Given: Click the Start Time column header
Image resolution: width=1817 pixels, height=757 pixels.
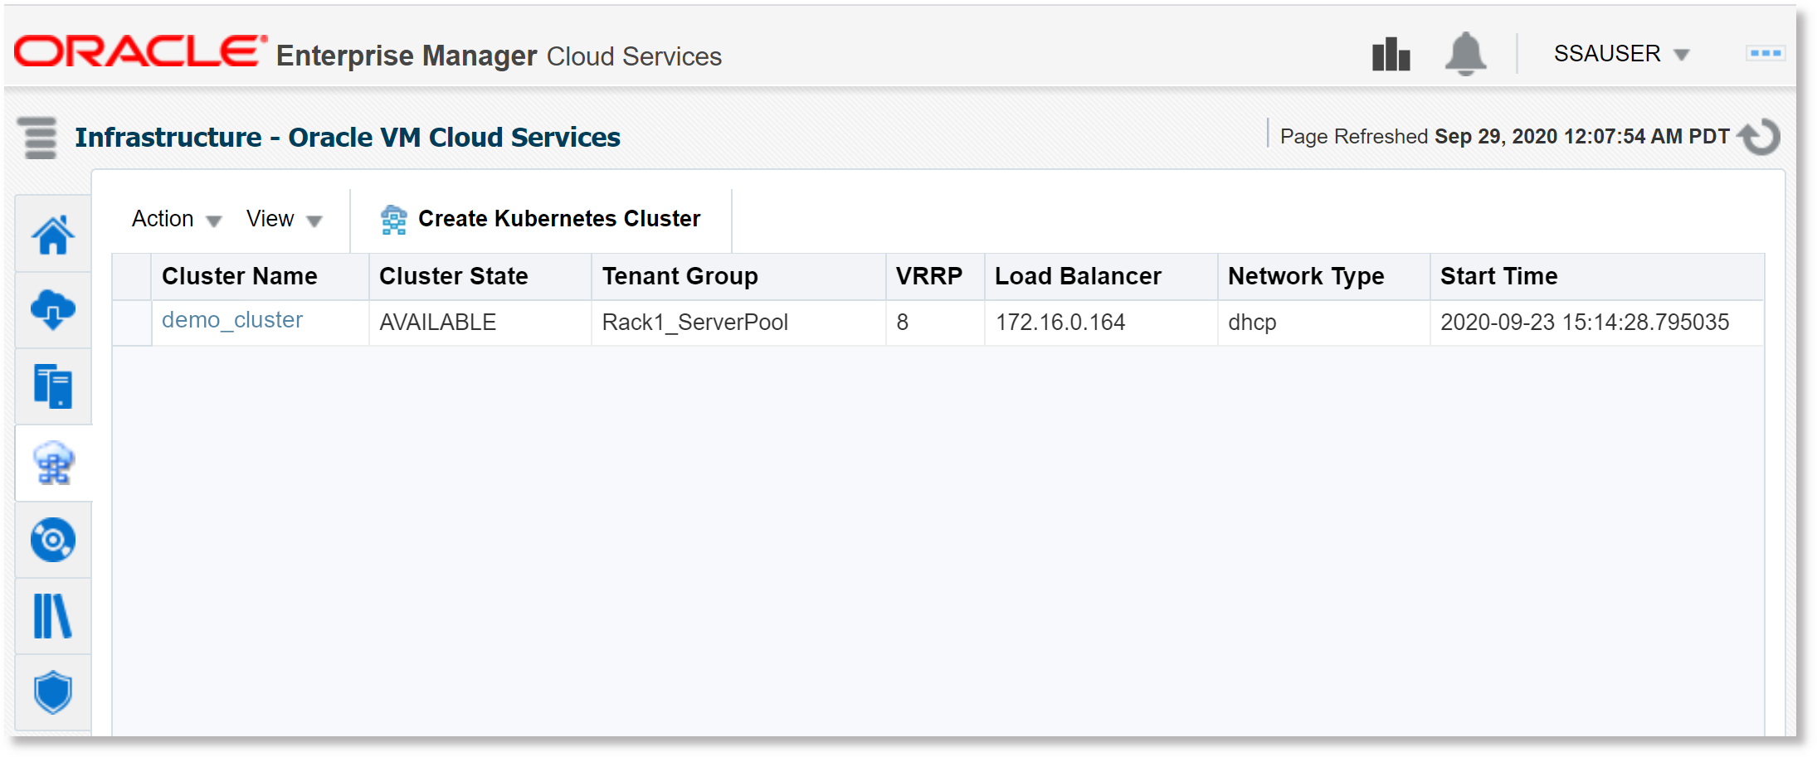Looking at the screenshot, I should [1597, 276].
